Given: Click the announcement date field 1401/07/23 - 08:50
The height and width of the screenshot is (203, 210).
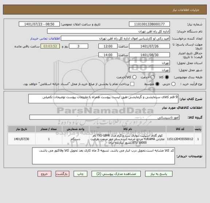Looking at the screenshot, I should click(x=39, y=24).
